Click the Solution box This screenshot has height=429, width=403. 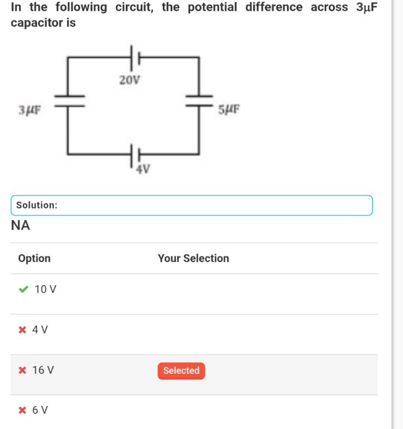pyautogui.click(x=192, y=205)
